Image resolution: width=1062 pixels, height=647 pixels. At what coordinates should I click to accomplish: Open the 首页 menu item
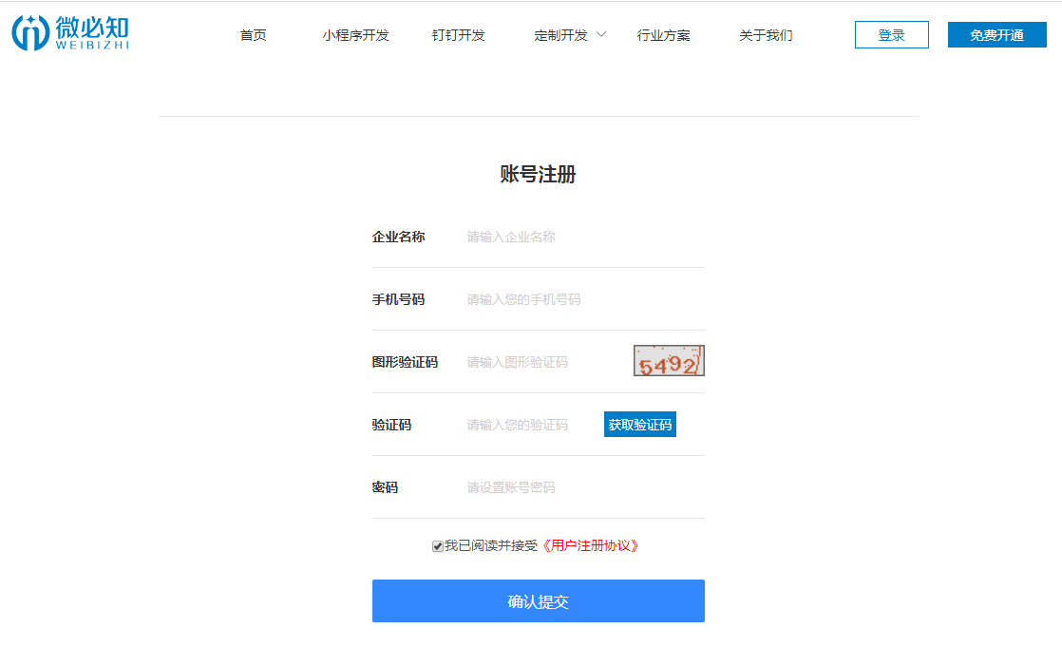pyautogui.click(x=253, y=35)
